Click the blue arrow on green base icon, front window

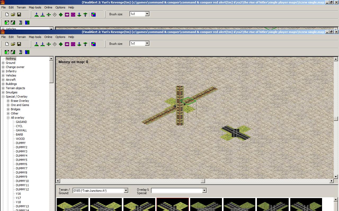click(21, 52)
